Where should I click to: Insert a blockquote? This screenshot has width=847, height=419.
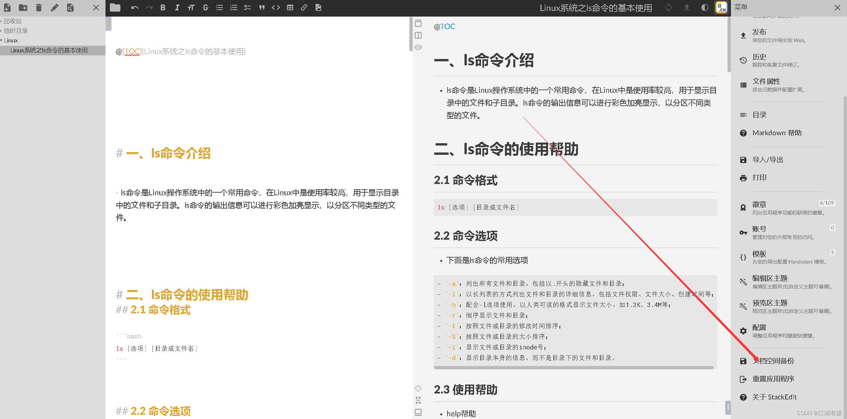coord(262,8)
